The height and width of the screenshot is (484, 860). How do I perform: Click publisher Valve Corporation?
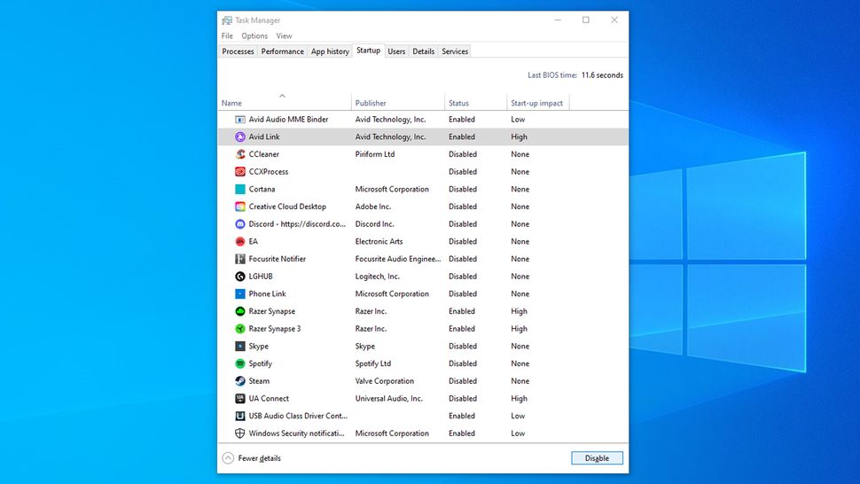tap(385, 381)
